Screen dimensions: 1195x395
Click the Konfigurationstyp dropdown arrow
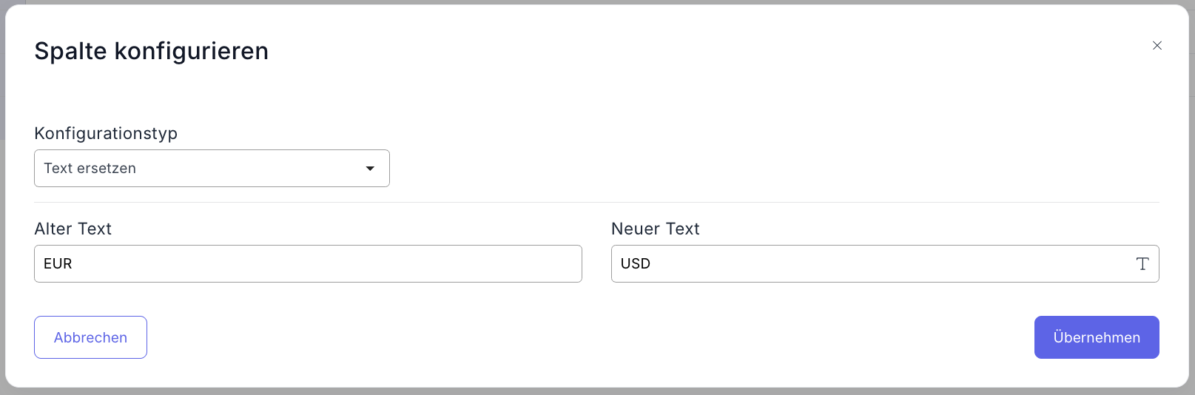click(370, 169)
